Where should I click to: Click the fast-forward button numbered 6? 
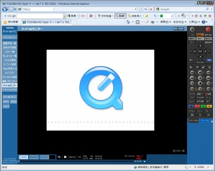[x=208, y=78]
